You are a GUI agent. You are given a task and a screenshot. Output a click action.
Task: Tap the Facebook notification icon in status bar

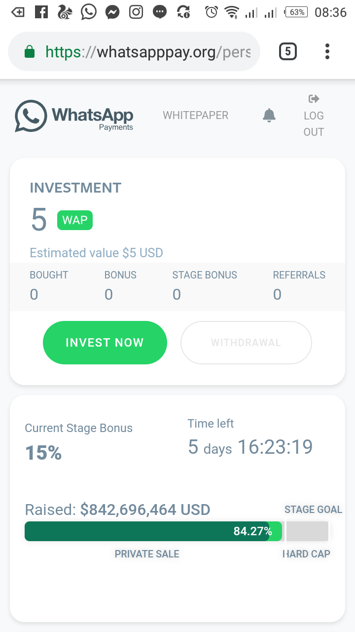tap(42, 12)
